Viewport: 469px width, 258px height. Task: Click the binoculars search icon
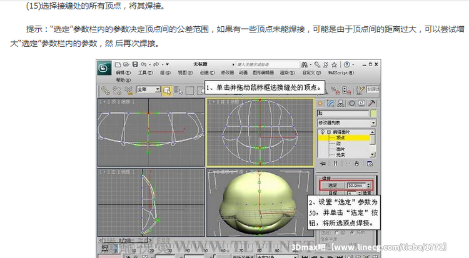pos(305,64)
